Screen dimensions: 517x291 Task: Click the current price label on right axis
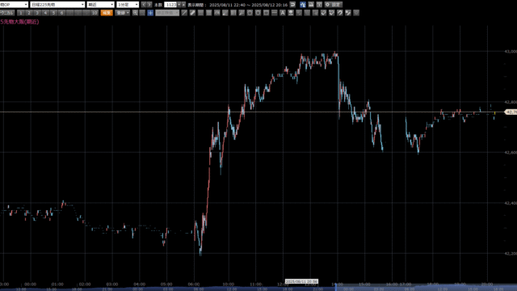pyautogui.click(x=511, y=112)
